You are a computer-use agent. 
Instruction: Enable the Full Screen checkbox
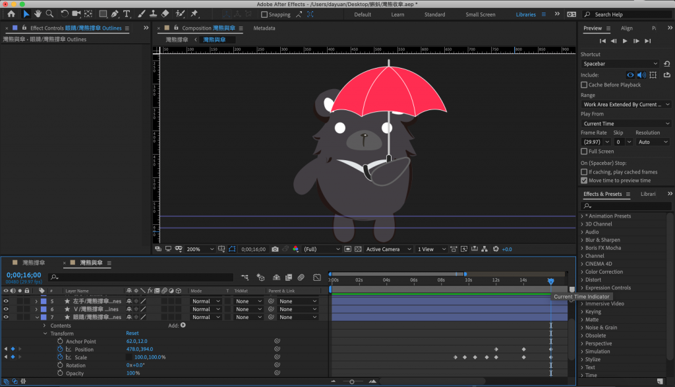click(x=584, y=152)
